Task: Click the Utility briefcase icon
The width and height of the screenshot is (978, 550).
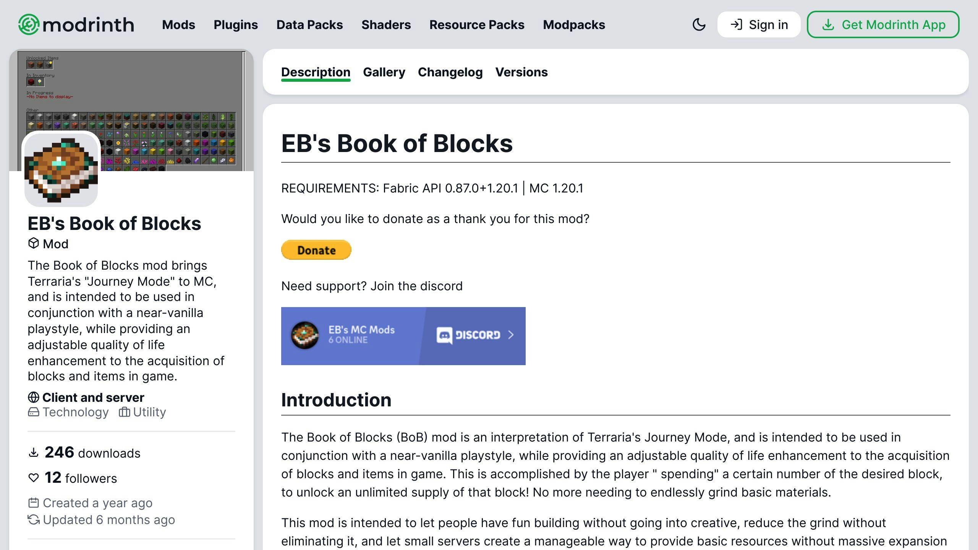Action: point(124,412)
